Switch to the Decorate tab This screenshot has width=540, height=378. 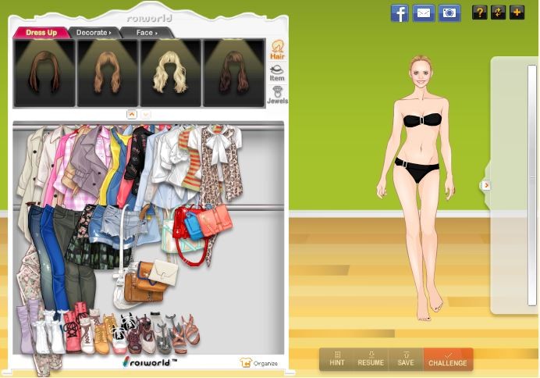click(x=93, y=33)
